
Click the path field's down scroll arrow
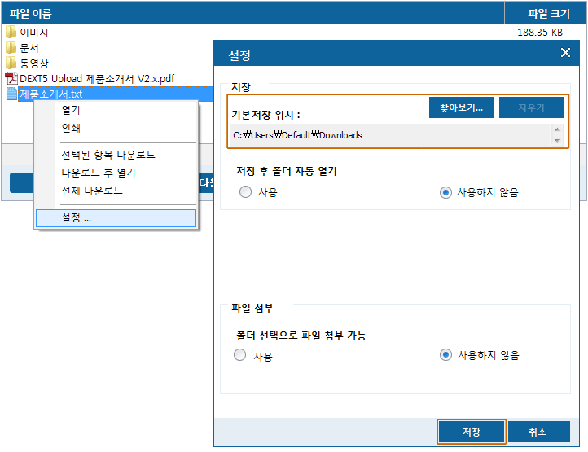coord(557,141)
